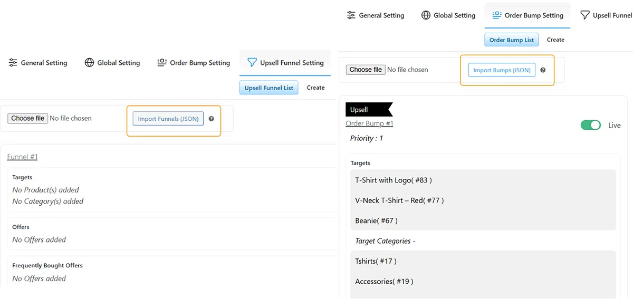Click 'Tshirts( #17 )' target category

point(376,261)
